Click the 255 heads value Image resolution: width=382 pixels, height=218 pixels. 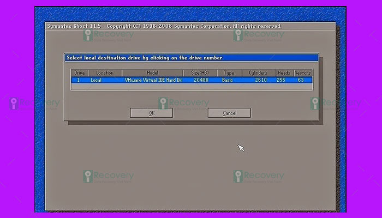click(280, 80)
